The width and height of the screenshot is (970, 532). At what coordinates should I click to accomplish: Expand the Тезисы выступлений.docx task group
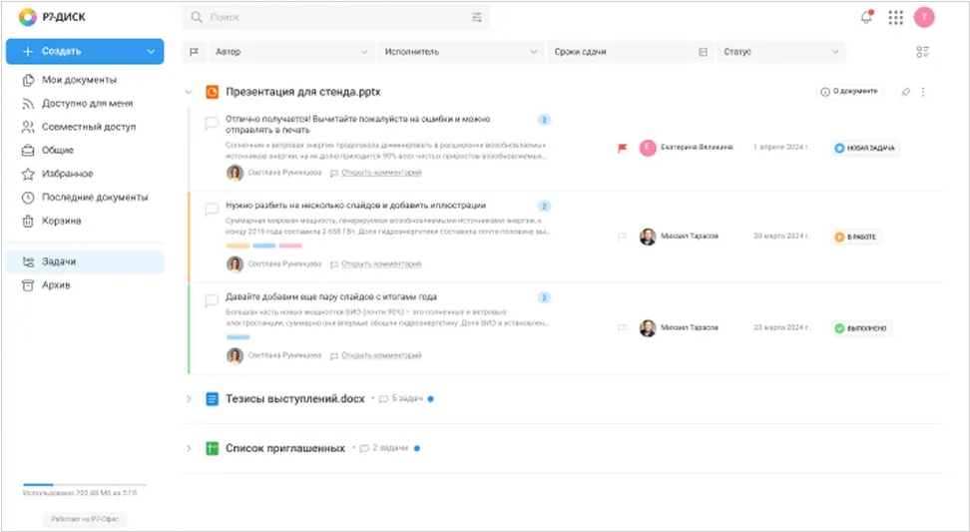(189, 399)
